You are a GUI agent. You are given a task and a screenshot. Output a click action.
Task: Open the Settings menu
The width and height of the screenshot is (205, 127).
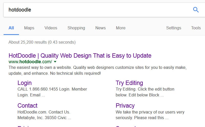[174, 28]
